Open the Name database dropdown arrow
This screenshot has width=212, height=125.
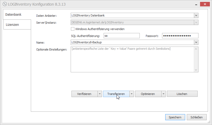click(x=196, y=42)
